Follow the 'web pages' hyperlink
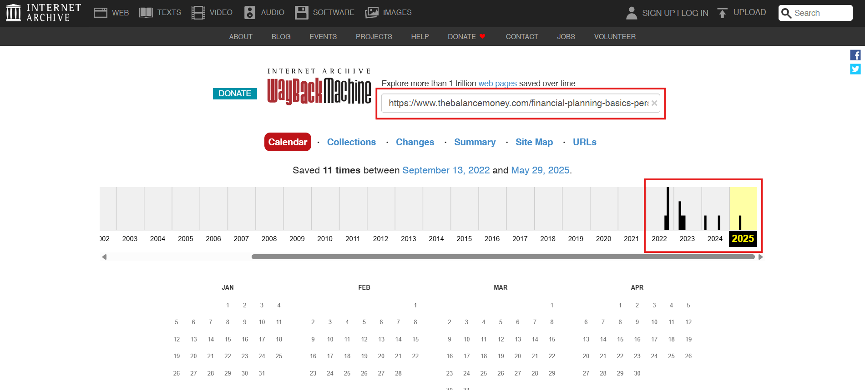Screen dimensions: 865x390 (497, 84)
